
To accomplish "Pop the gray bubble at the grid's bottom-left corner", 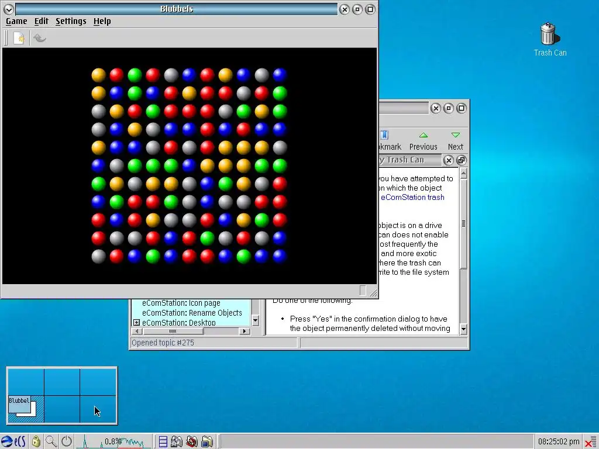I will tap(98, 256).
